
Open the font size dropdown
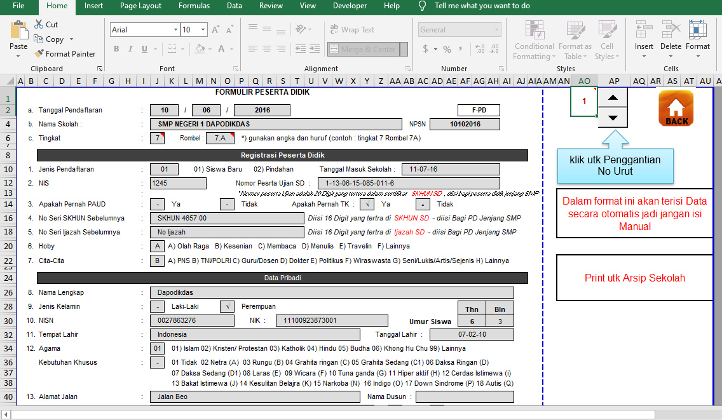(x=203, y=29)
